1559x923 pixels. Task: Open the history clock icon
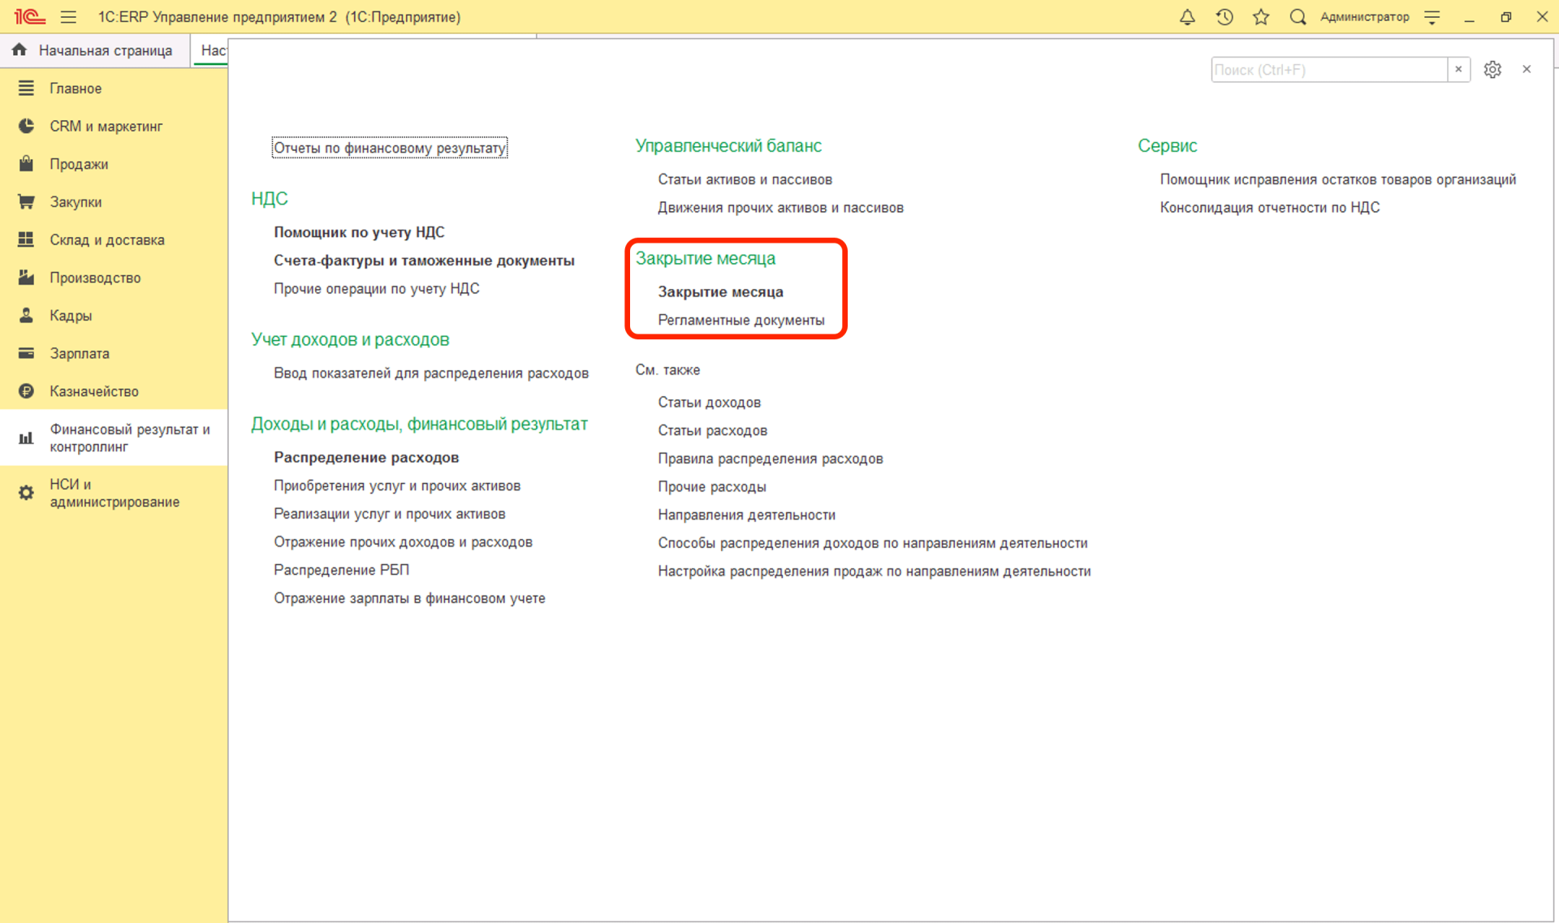click(x=1224, y=17)
